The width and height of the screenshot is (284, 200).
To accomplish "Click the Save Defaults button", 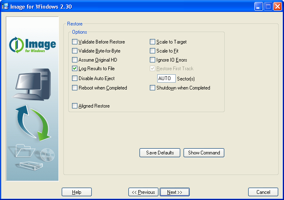I will click(160, 153).
